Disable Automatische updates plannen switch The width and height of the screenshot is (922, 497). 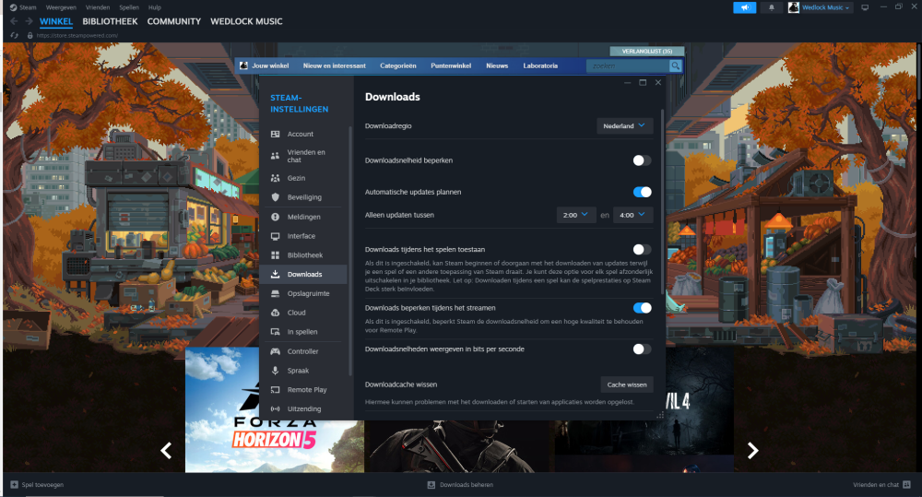click(642, 192)
